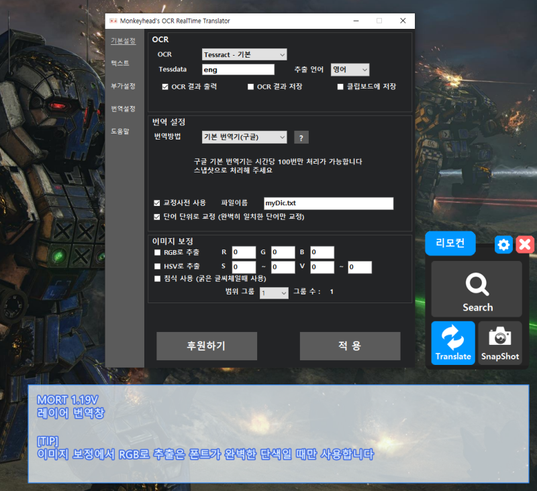Click the 적 용 apply button

click(x=350, y=346)
